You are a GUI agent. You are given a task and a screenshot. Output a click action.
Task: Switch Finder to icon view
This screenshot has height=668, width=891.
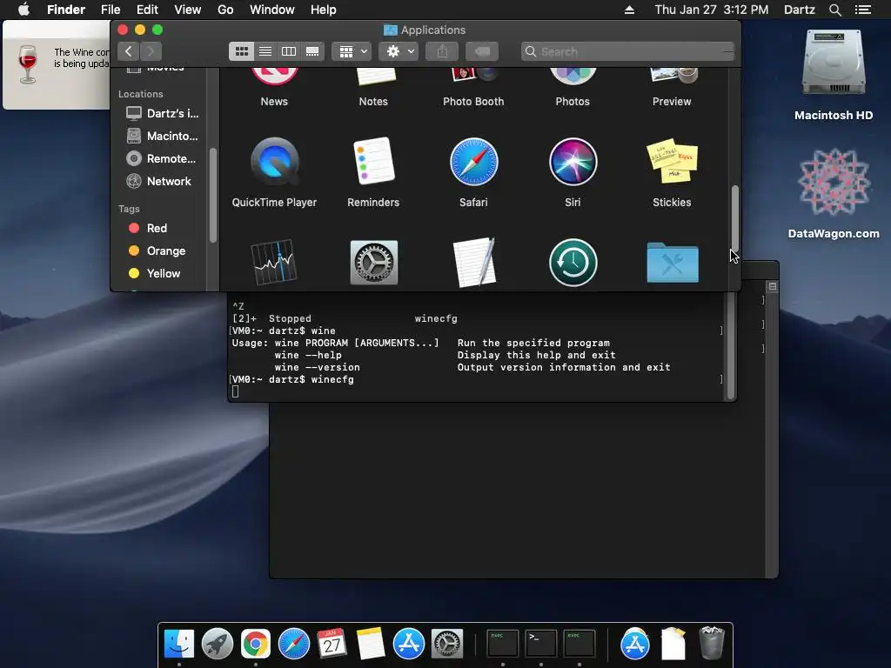coord(242,51)
